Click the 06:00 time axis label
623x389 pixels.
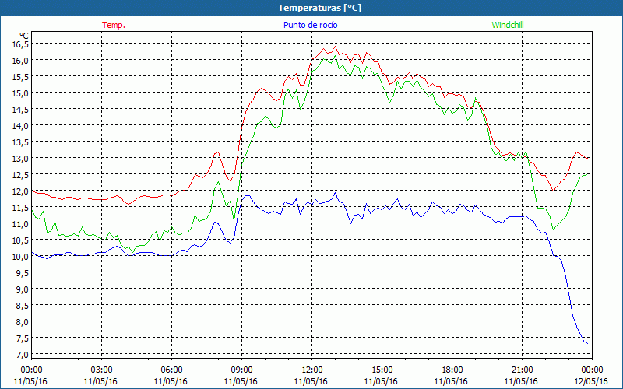(171, 370)
